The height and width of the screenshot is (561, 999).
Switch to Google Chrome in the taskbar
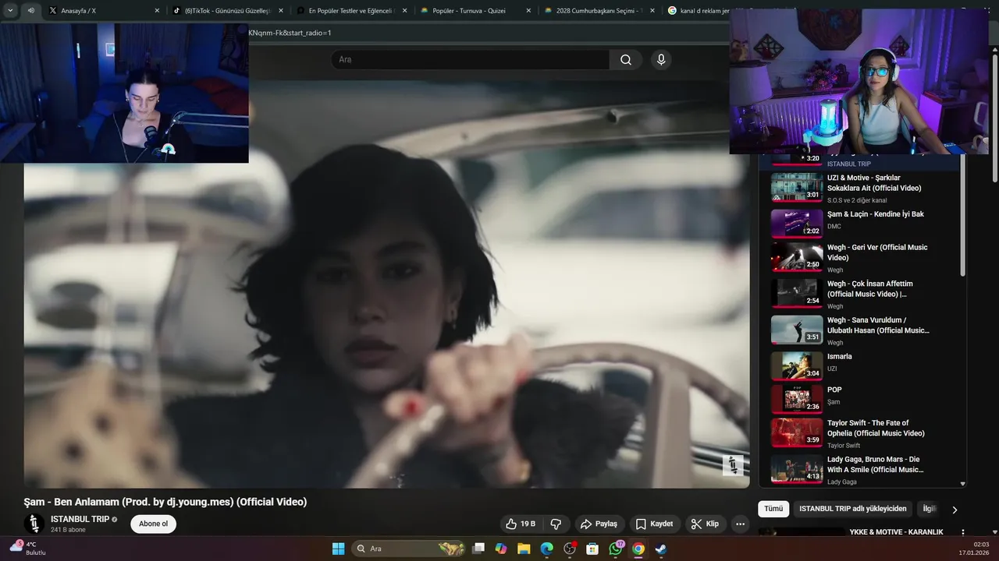638,549
